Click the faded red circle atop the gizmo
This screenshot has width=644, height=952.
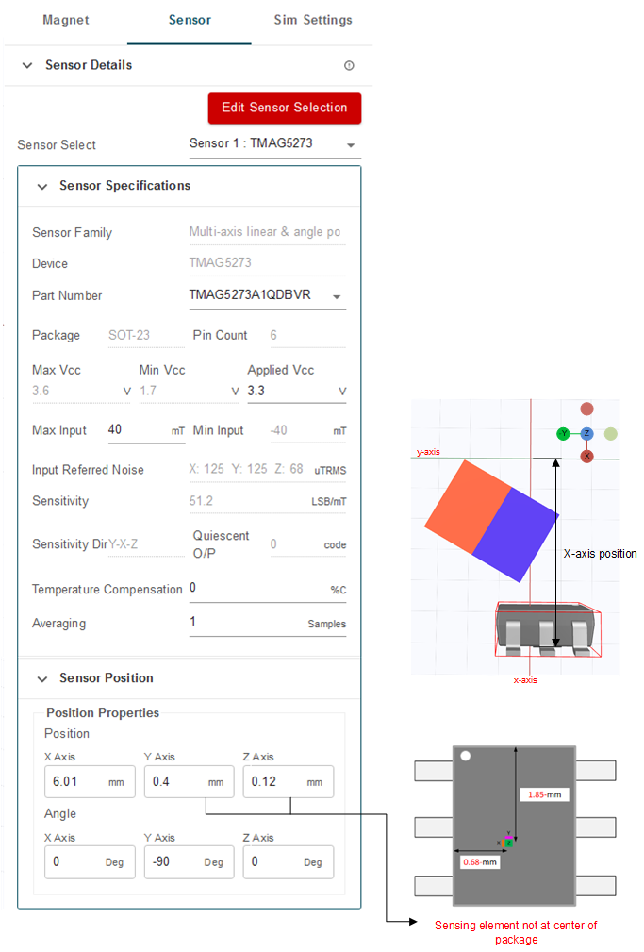click(x=586, y=409)
